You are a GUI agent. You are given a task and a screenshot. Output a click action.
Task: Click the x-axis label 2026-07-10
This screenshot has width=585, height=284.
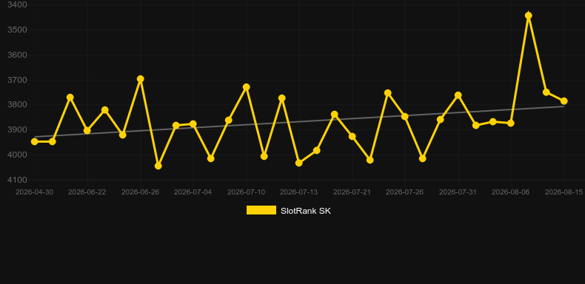pos(247,192)
